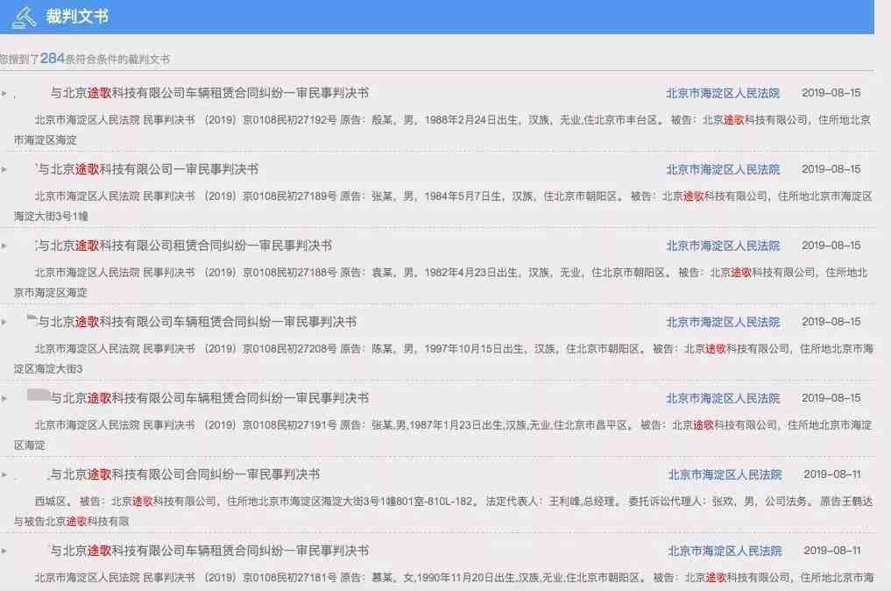
Task: Open the judgment title above case 27181
Action: (209, 550)
